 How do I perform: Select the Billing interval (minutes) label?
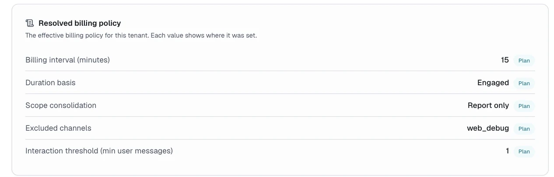click(x=67, y=60)
